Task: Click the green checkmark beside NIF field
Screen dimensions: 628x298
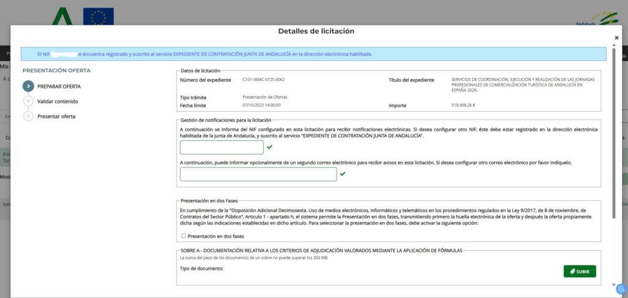Action: [x=270, y=147]
